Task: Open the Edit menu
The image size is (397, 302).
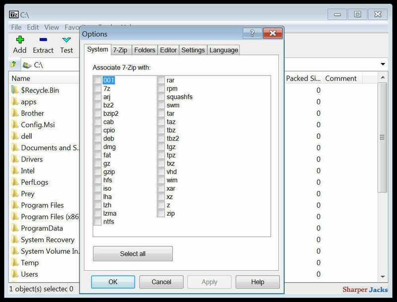Action: click(33, 27)
